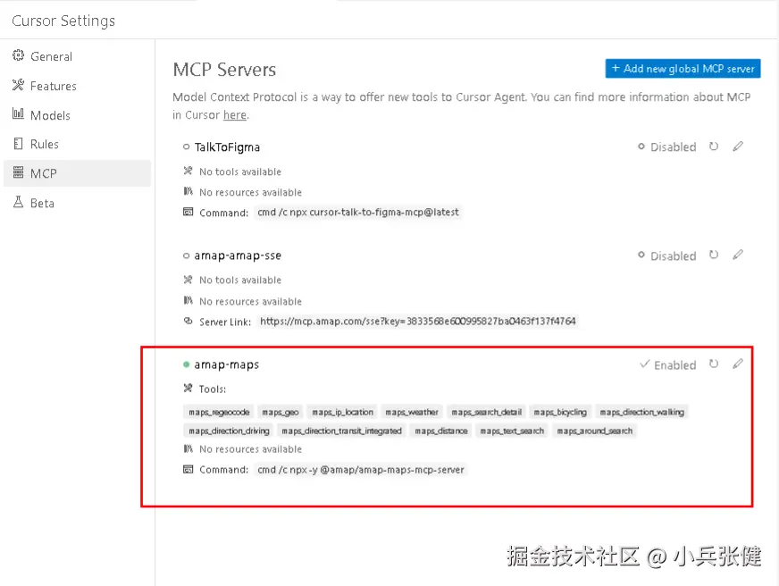Click the amap-amap-sse server name
Screen dimensions: 779x586
pyautogui.click(x=238, y=255)
